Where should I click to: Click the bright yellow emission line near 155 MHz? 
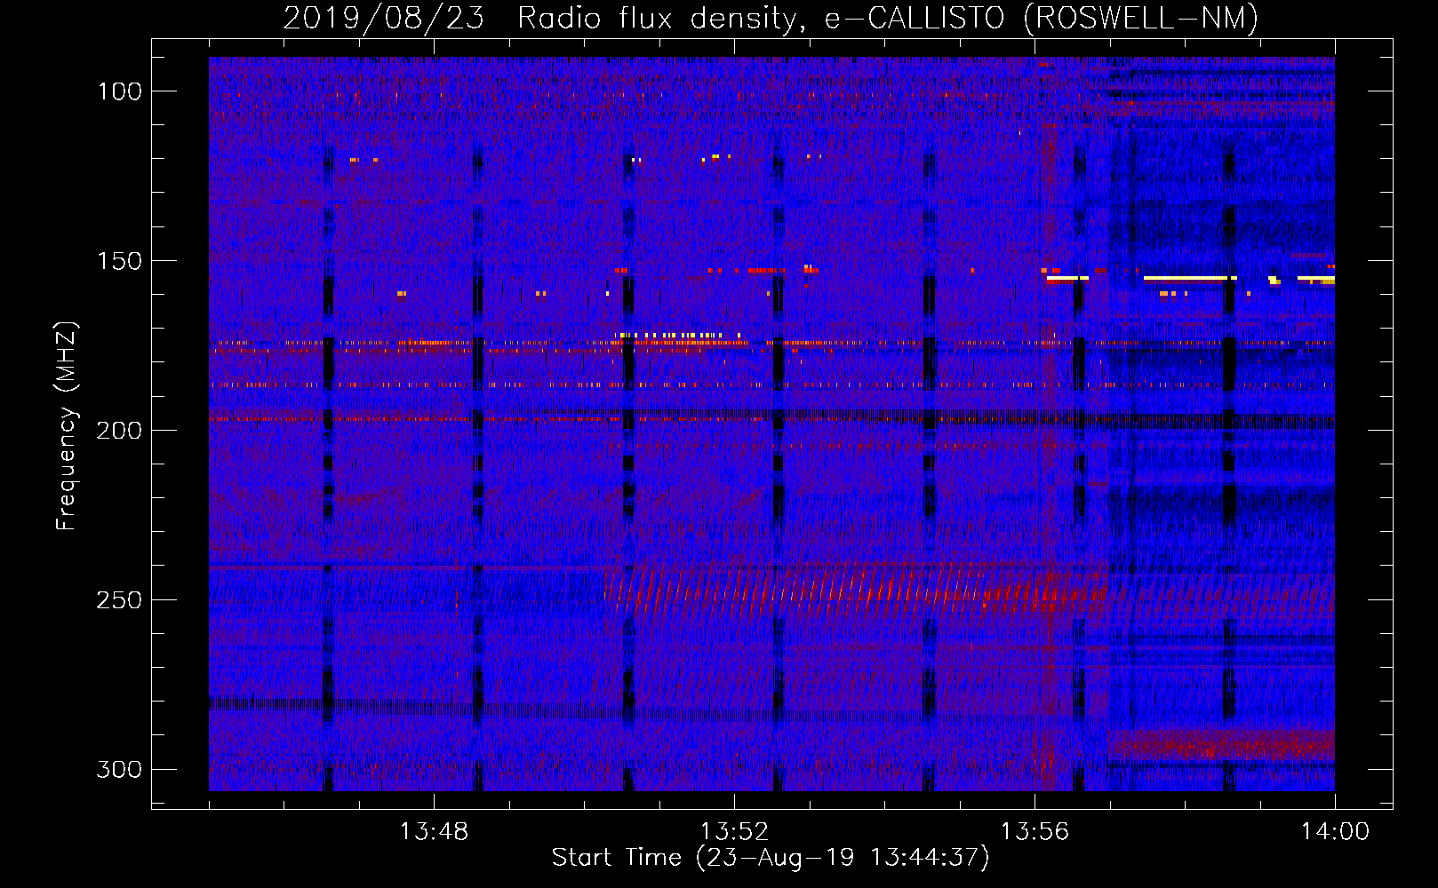[1191, 279]
